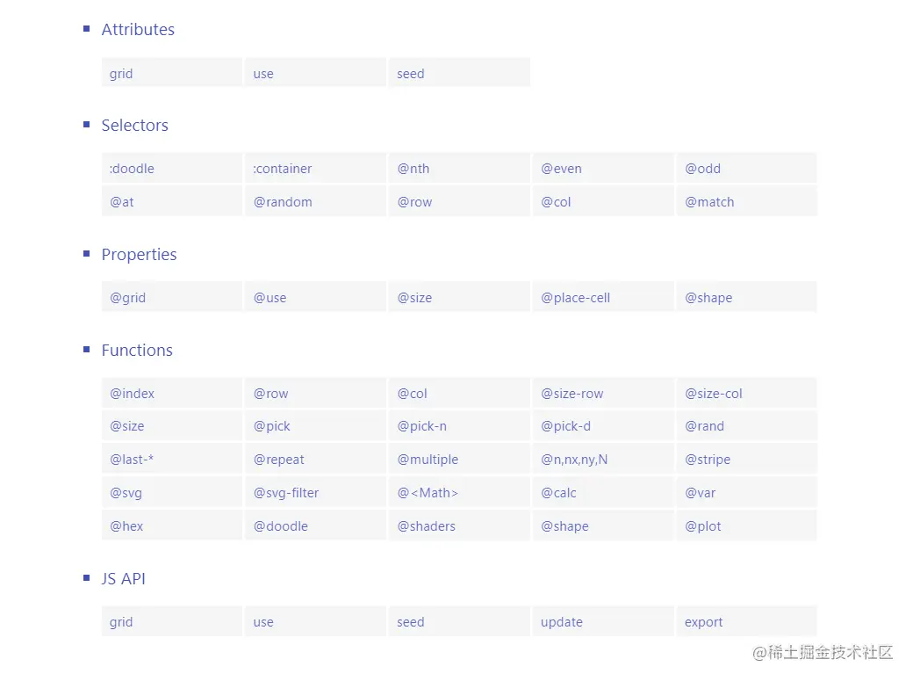Click @shape in the Functions section
The width and height of the screenshot is (913, 681).
point(603,525)
